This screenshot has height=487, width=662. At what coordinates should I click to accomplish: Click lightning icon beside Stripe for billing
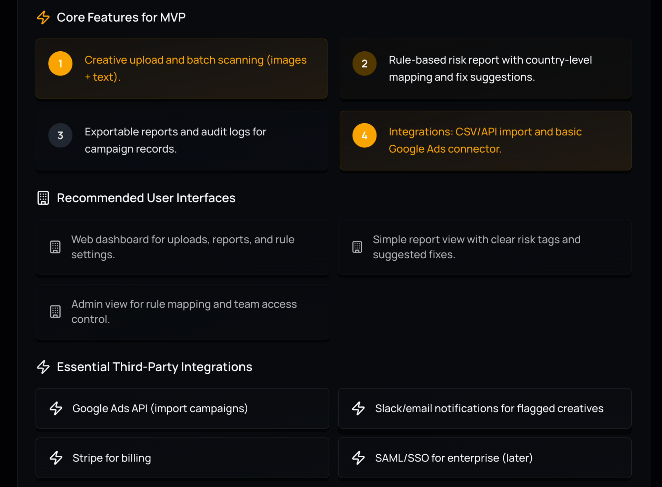pyautogui.click(x=56, y=458)
